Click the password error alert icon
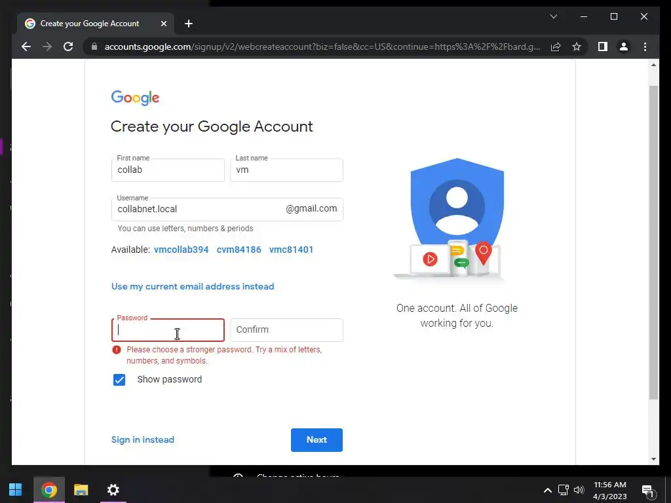Viewport: 671px width, 503px height. (x=117, y=350)
